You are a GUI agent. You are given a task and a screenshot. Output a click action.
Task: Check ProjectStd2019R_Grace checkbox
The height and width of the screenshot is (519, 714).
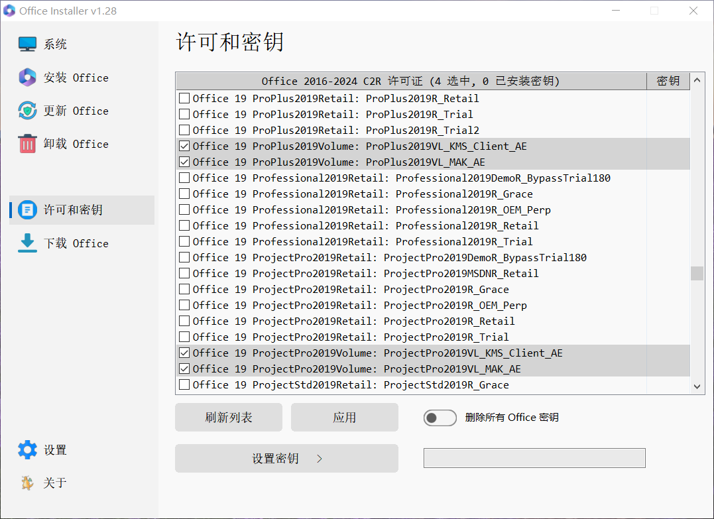[x=184, y=384]
